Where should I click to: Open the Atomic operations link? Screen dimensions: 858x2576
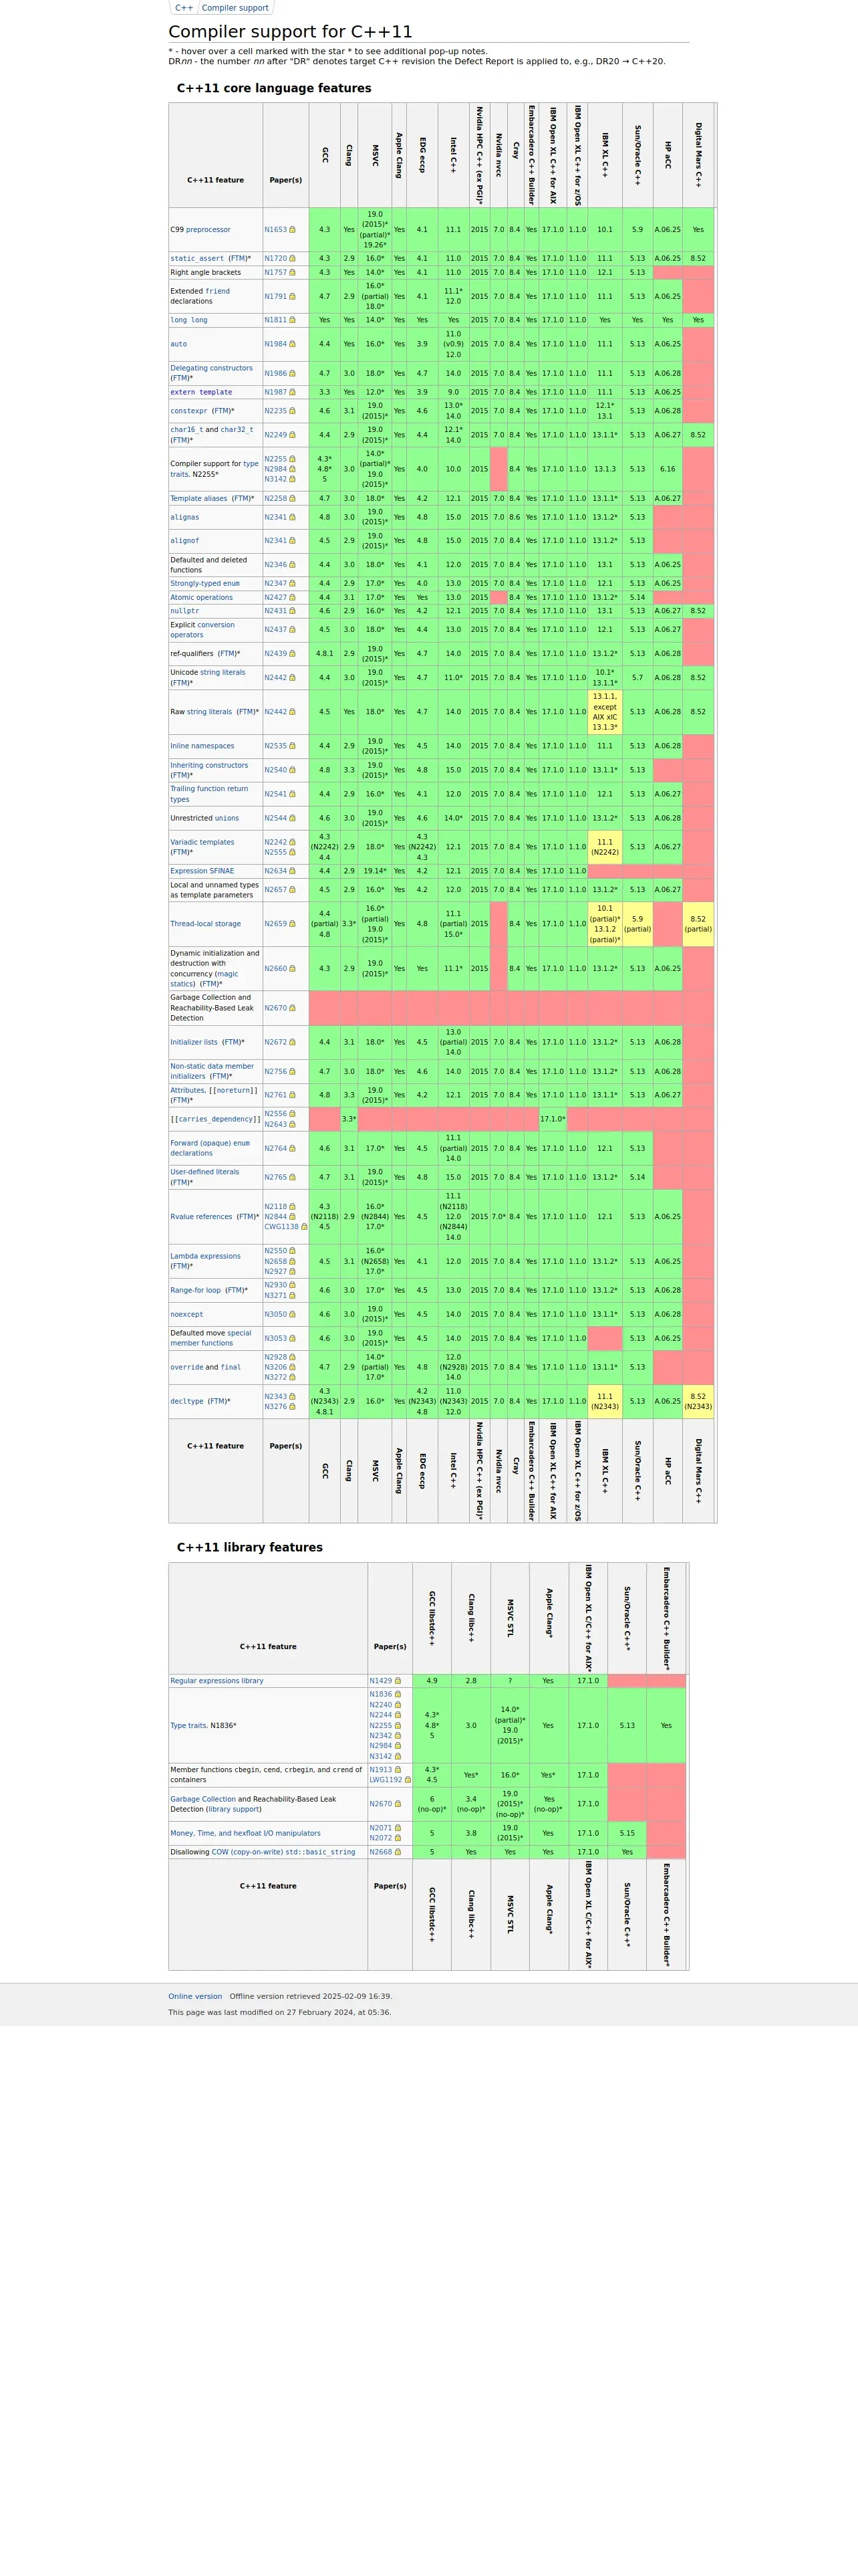click(x=200, y=597)
